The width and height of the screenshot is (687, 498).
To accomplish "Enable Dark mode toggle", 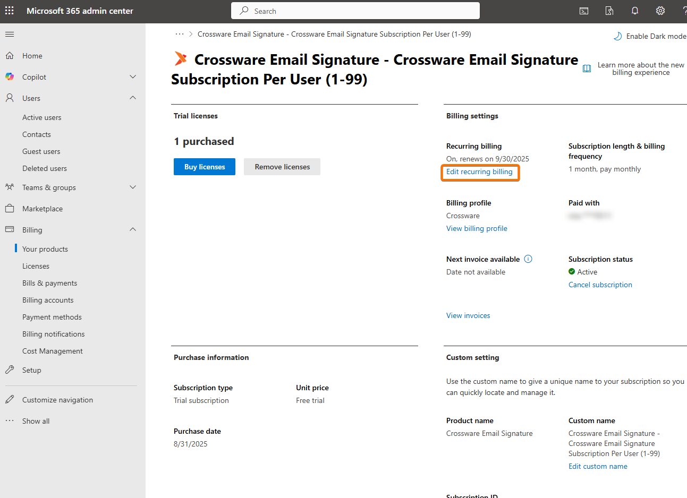I will tap(649, 36).
